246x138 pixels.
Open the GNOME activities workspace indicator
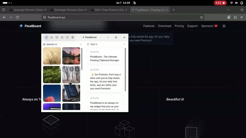7,3
